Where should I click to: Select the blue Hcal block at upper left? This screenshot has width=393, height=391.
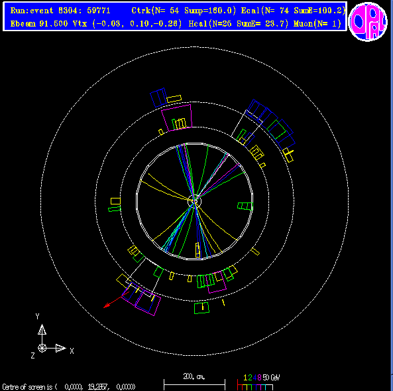pos(158,98)
